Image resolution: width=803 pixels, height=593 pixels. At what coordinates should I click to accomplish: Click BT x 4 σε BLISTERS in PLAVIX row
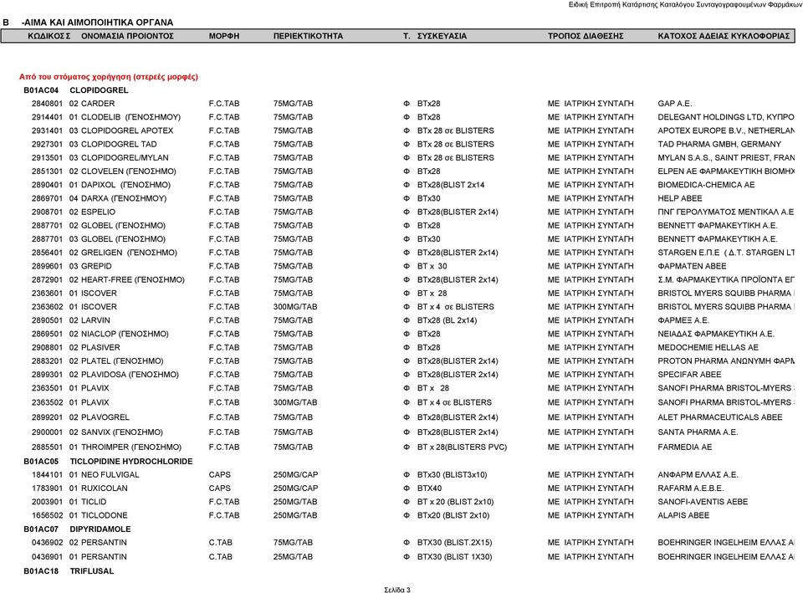[x=454, y=402]
